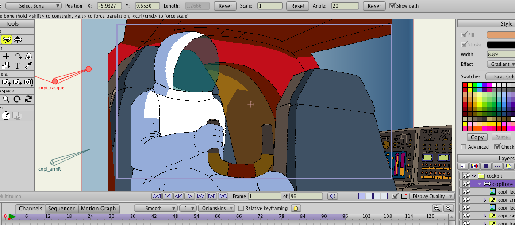Image resolution: width=515 pixels, height=225 pixels.
Task: Click the Copy style button
Action: [x=477, y=137]
